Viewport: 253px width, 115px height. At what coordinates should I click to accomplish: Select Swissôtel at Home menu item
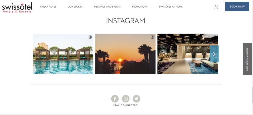(x=171, y=7)
